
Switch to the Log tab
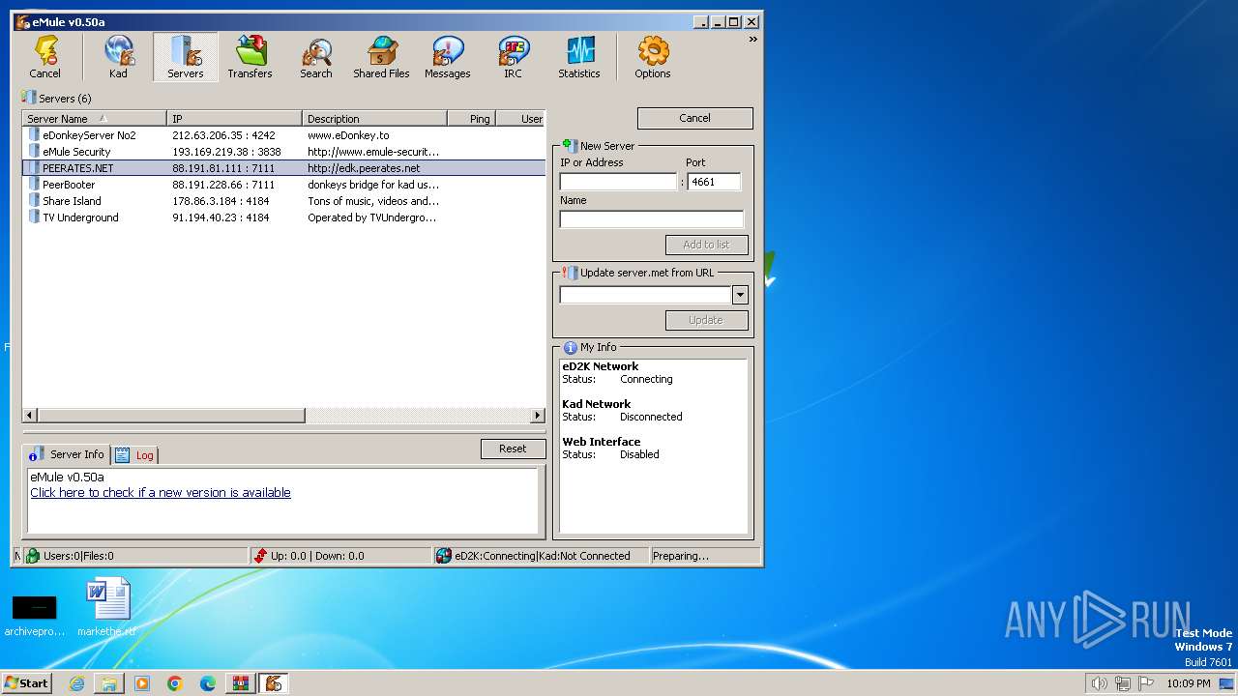(135, 454)
